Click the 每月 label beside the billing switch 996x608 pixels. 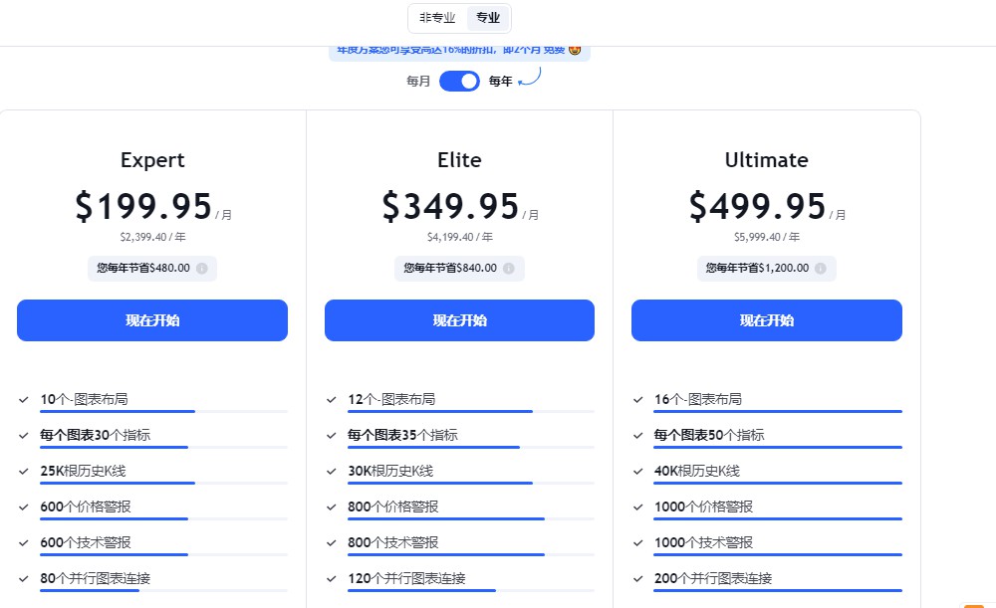point(417,81)
